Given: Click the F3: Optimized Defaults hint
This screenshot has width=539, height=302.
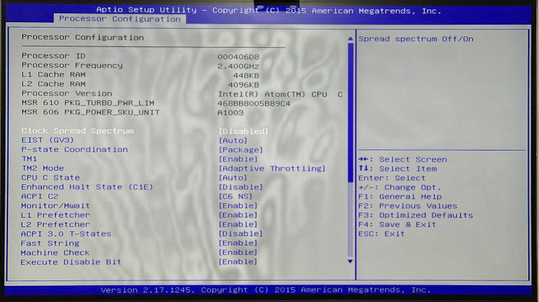Looking at the screenshot, I should [416, 215].
